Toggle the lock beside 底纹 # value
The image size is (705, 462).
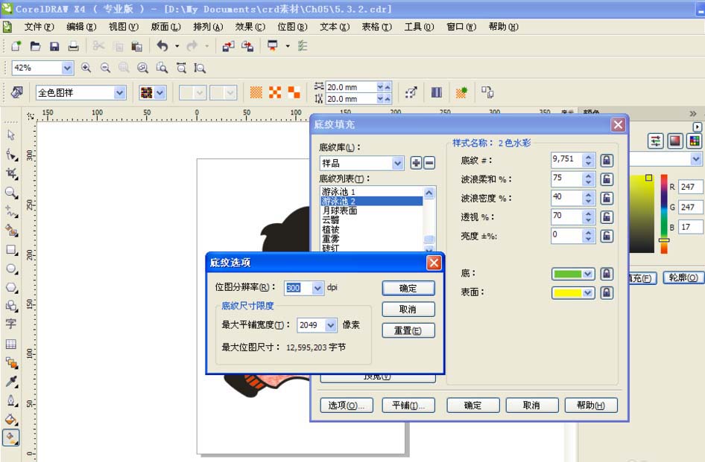coord(607,160)
